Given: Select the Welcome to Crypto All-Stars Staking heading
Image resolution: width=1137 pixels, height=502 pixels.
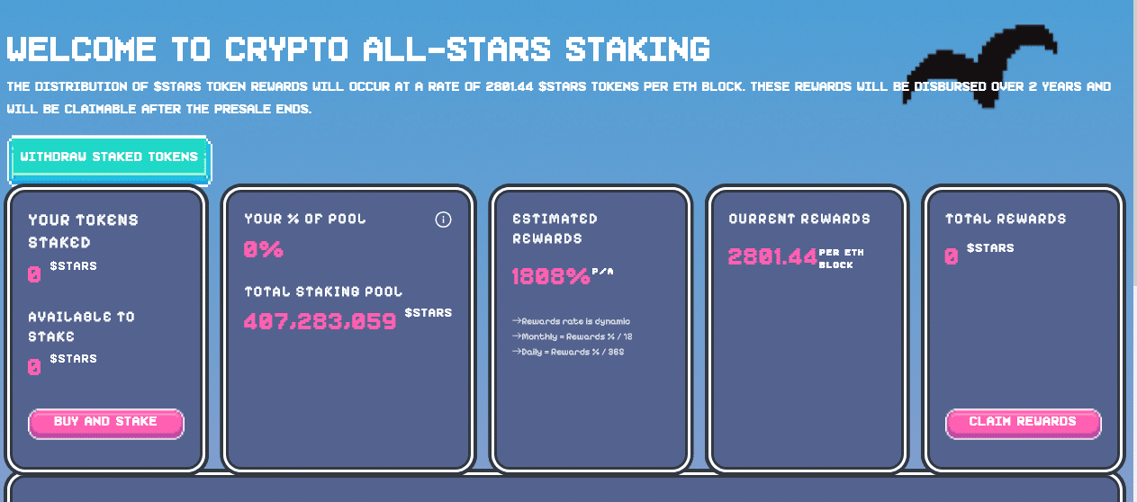Looking at the screenshot, I should (358, 49).
